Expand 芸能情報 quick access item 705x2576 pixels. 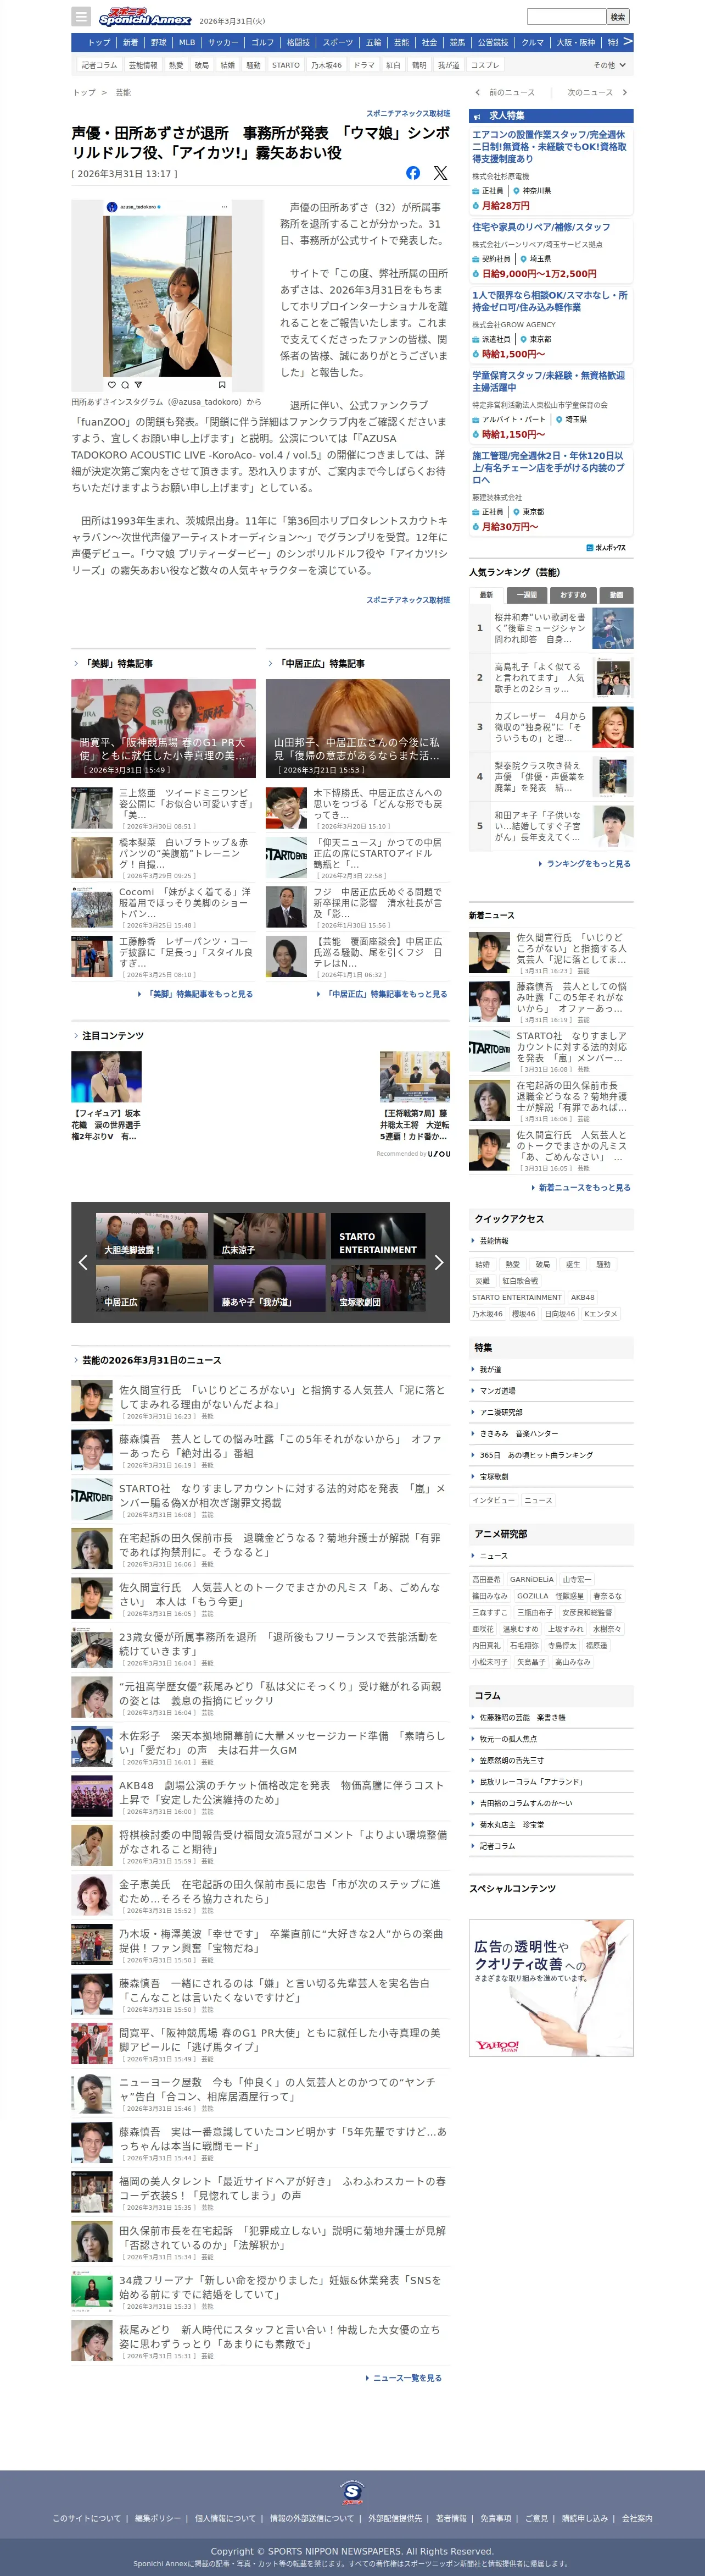pos(551,1241)
